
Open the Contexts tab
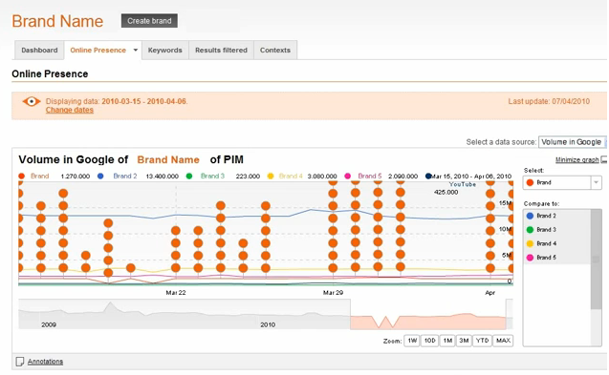point(275,50)
